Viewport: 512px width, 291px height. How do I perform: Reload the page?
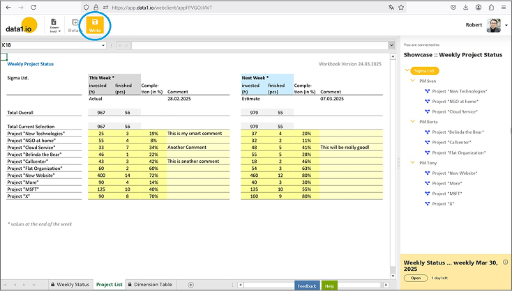point(33,7)
